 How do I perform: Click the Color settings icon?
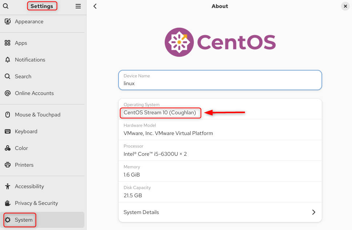(x=7, y=148)
